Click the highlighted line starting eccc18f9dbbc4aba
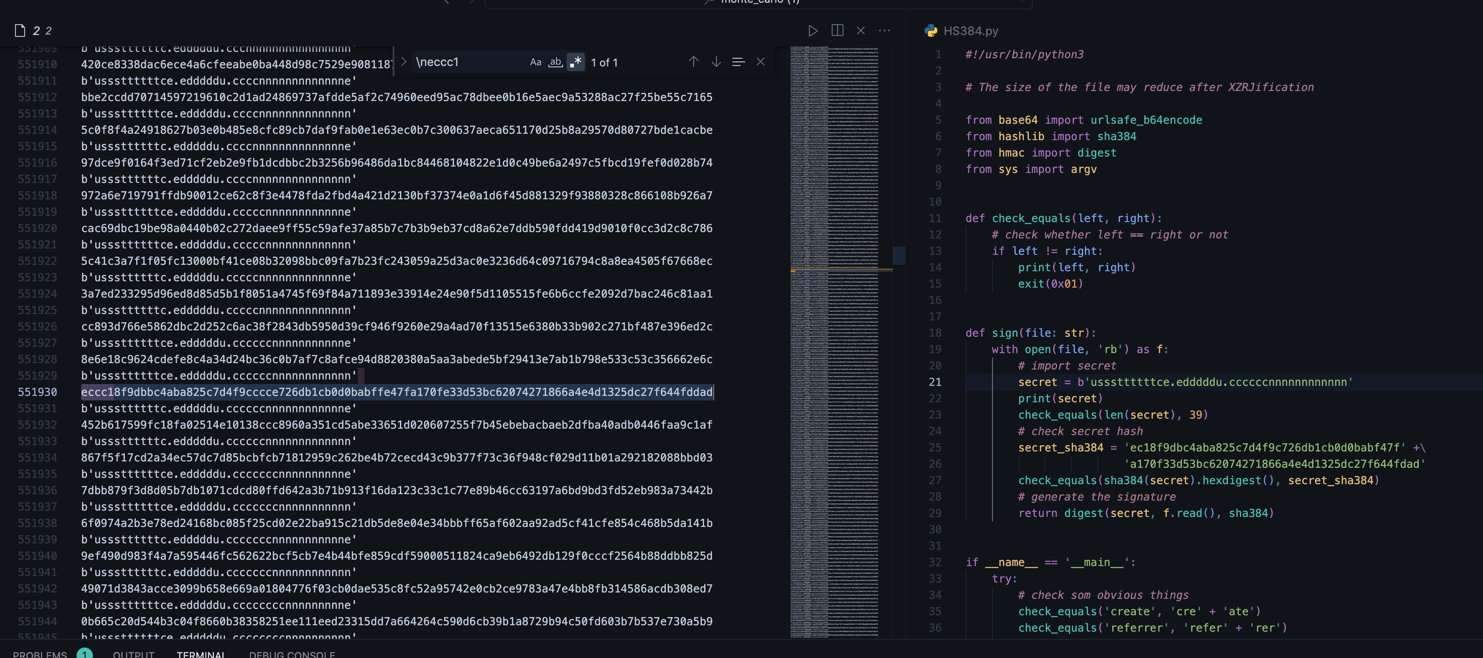The image size is (1483, 658). point(397,392)
